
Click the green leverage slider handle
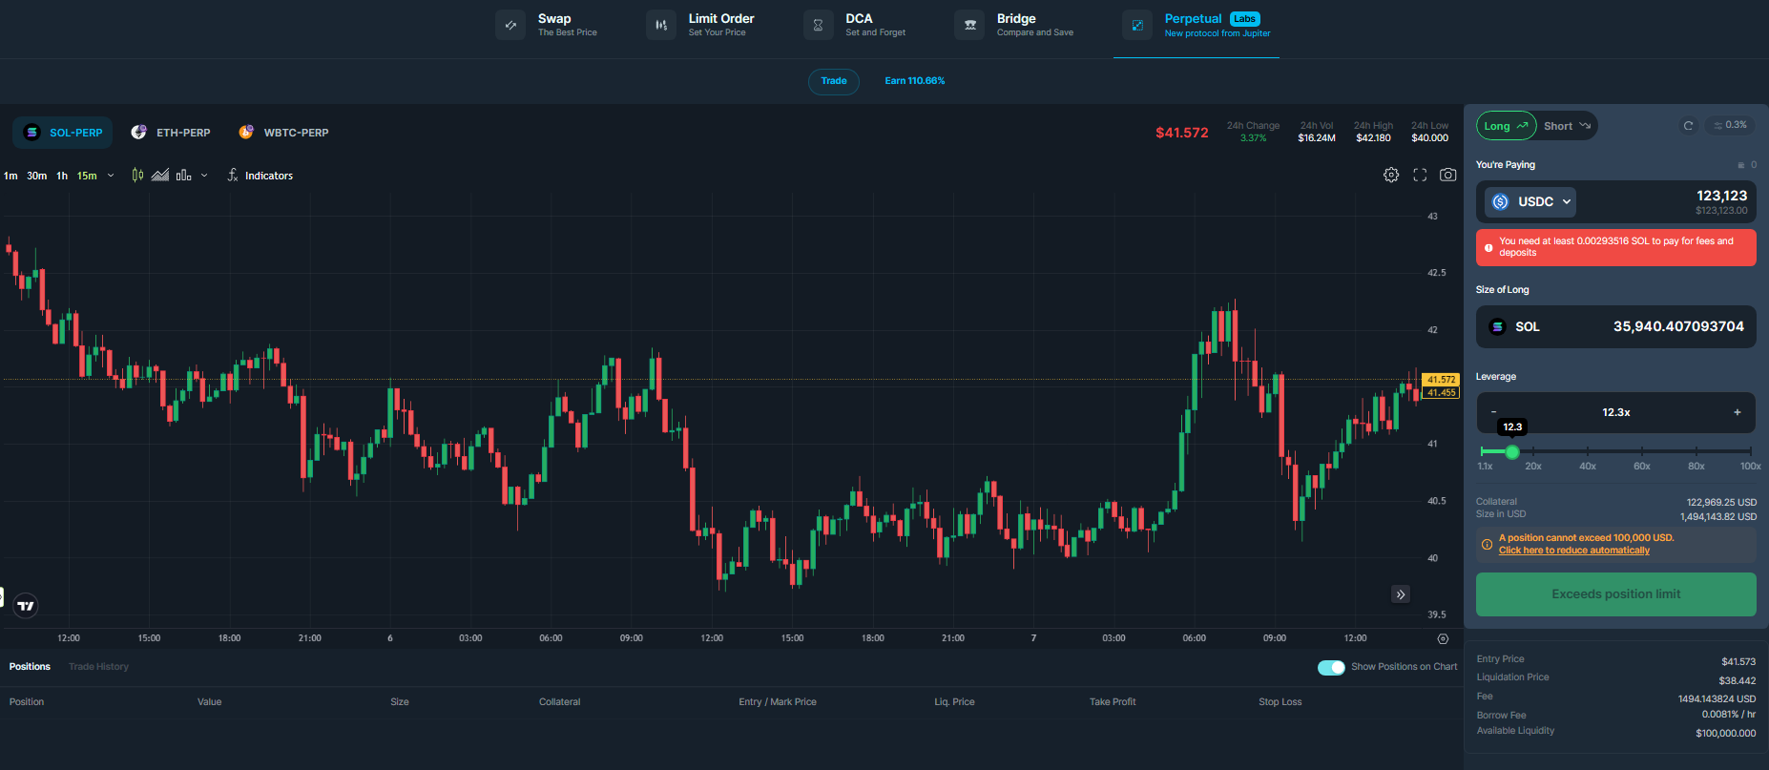(x=1512, y=451)
